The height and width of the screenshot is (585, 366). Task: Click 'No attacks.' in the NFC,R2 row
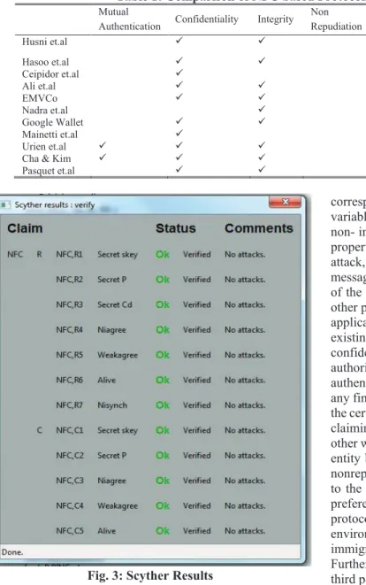coord(245,280)
